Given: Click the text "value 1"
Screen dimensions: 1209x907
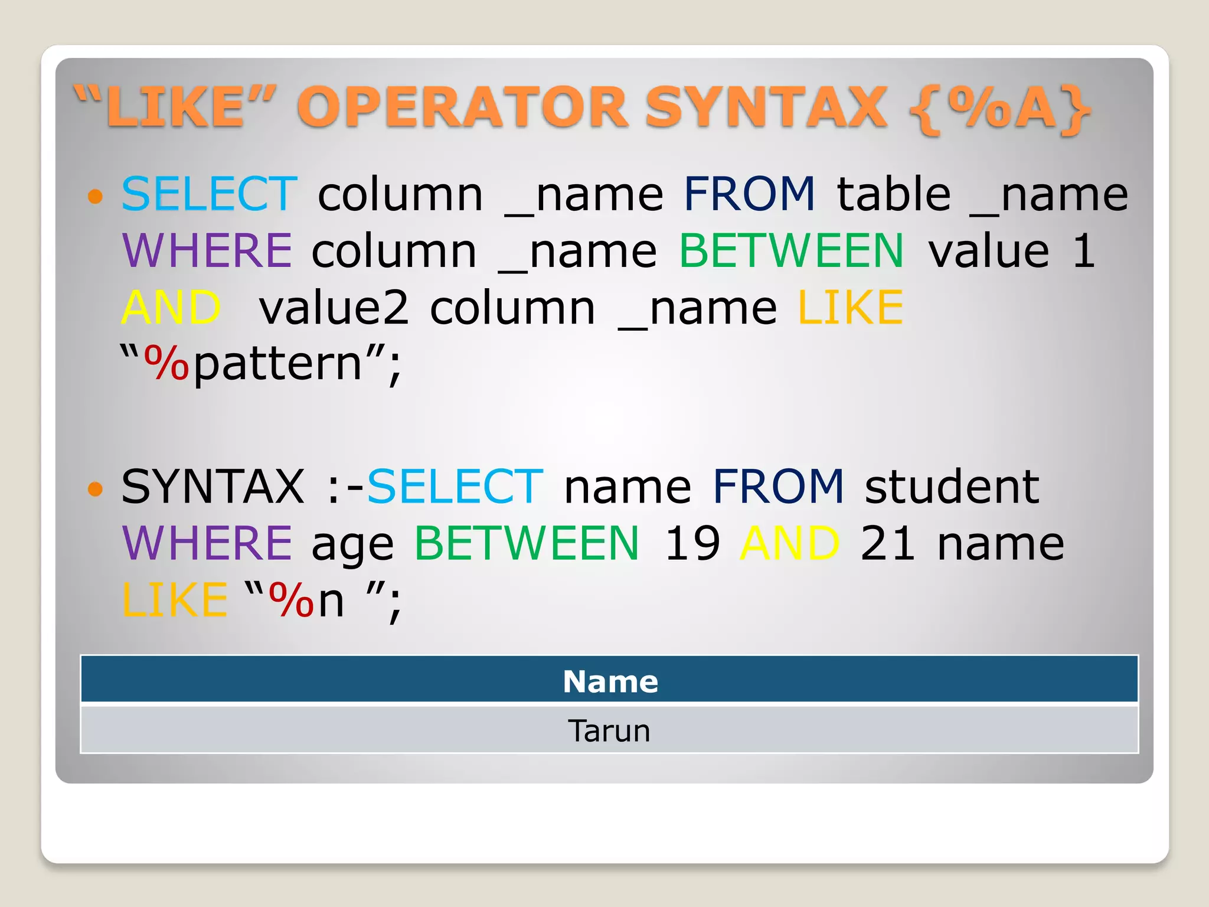Looking at the screenshot, I should 1012,250.
